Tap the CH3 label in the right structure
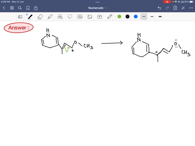Viewport: 195px width, 146px height. [186, 53]
